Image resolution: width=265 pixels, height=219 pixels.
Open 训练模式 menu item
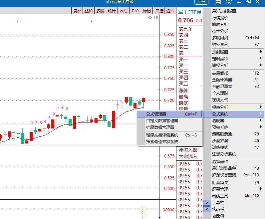(233, 147)
